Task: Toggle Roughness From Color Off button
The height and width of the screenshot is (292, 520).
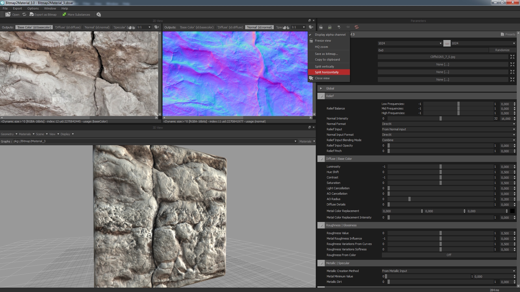Action: click(x=448, y=255)
